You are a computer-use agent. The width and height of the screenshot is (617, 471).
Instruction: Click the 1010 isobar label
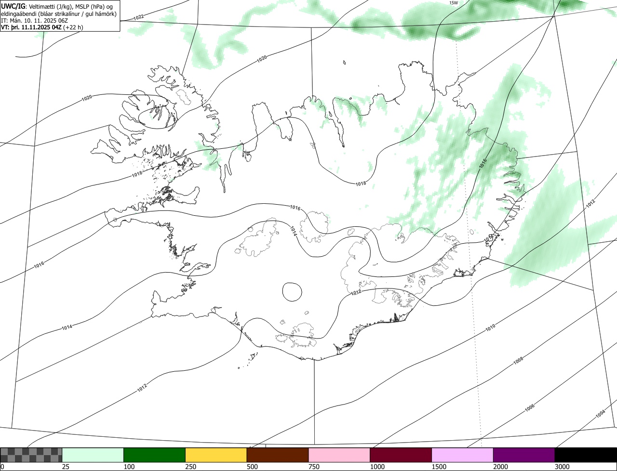490,328
